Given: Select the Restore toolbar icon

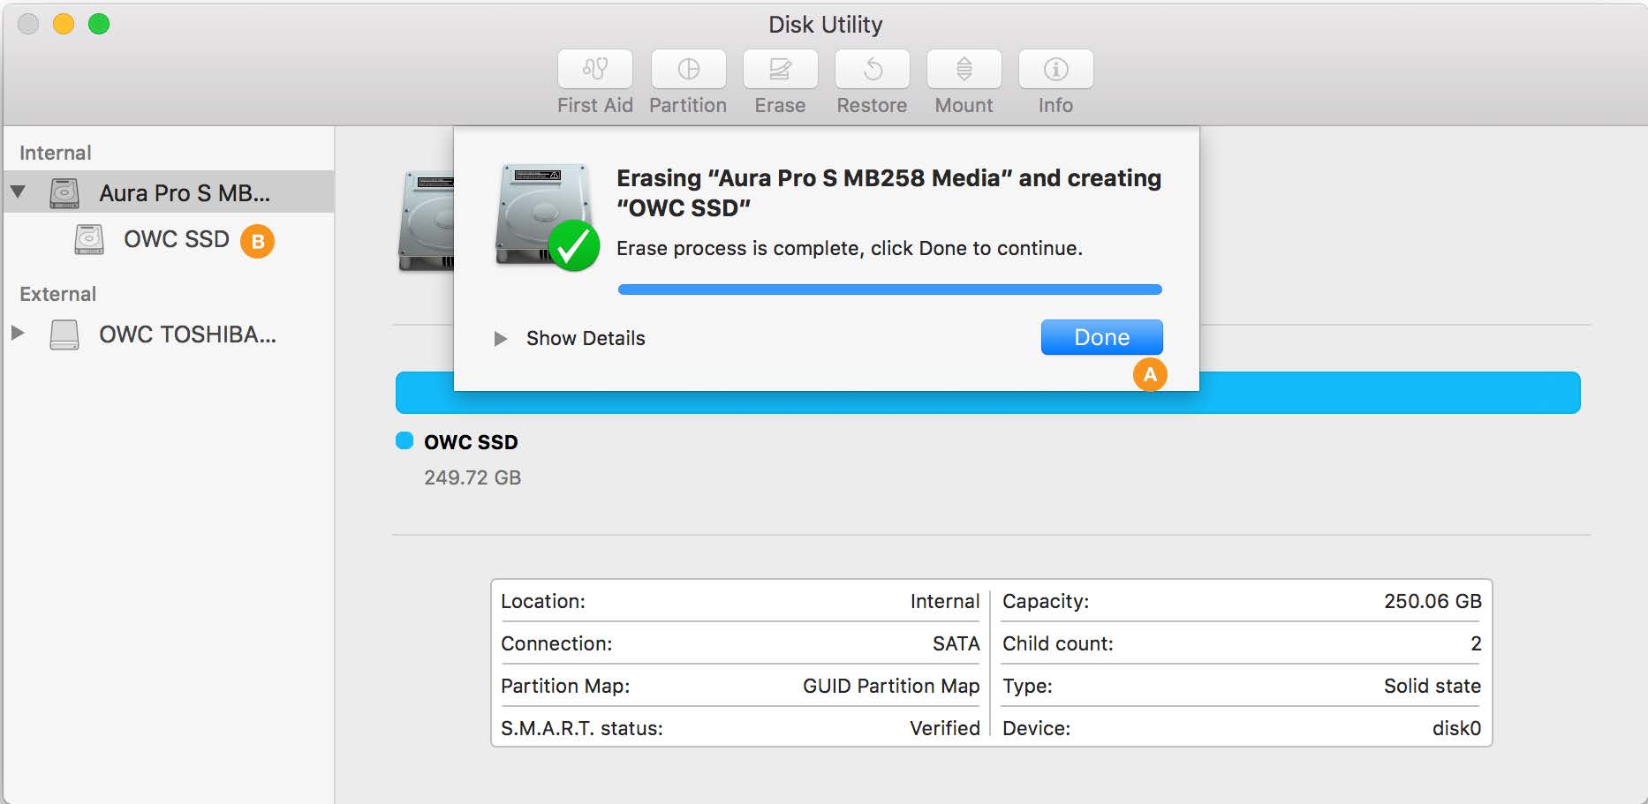Looking at the screenshot, I should click(872, 69).
